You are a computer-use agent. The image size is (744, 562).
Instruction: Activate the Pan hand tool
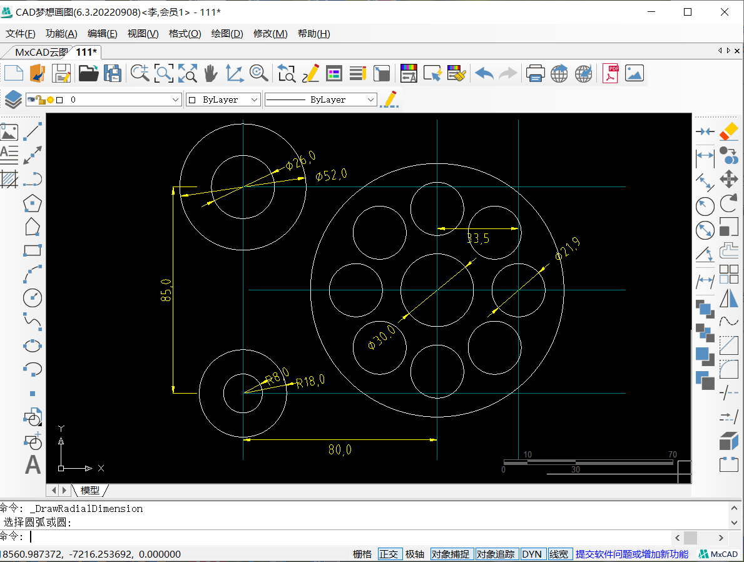[211, 74]
